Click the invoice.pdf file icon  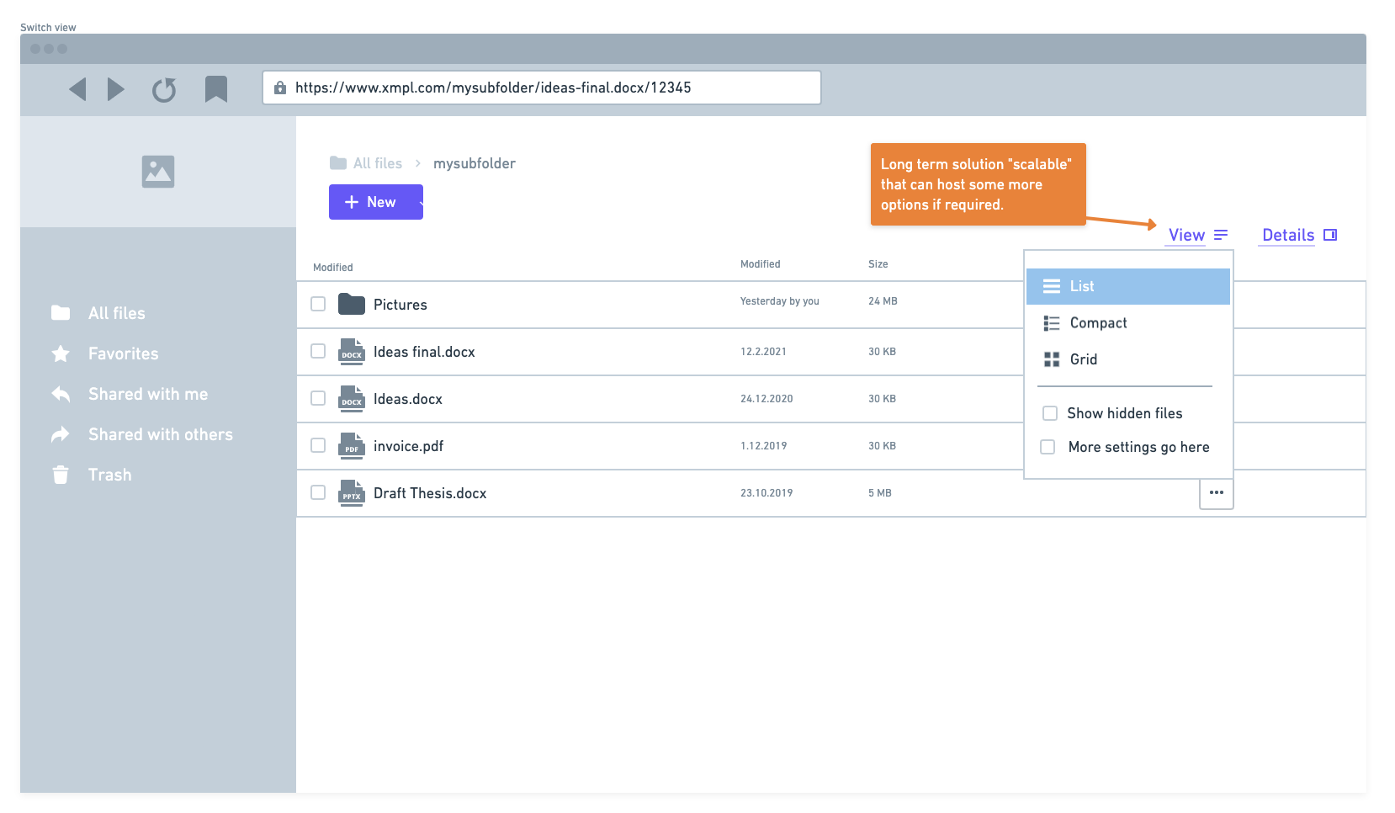[x=352, y=445]
